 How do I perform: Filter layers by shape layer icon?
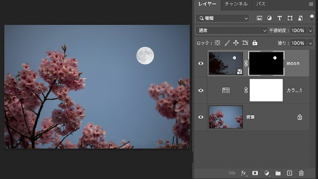(x=290, y=18)
